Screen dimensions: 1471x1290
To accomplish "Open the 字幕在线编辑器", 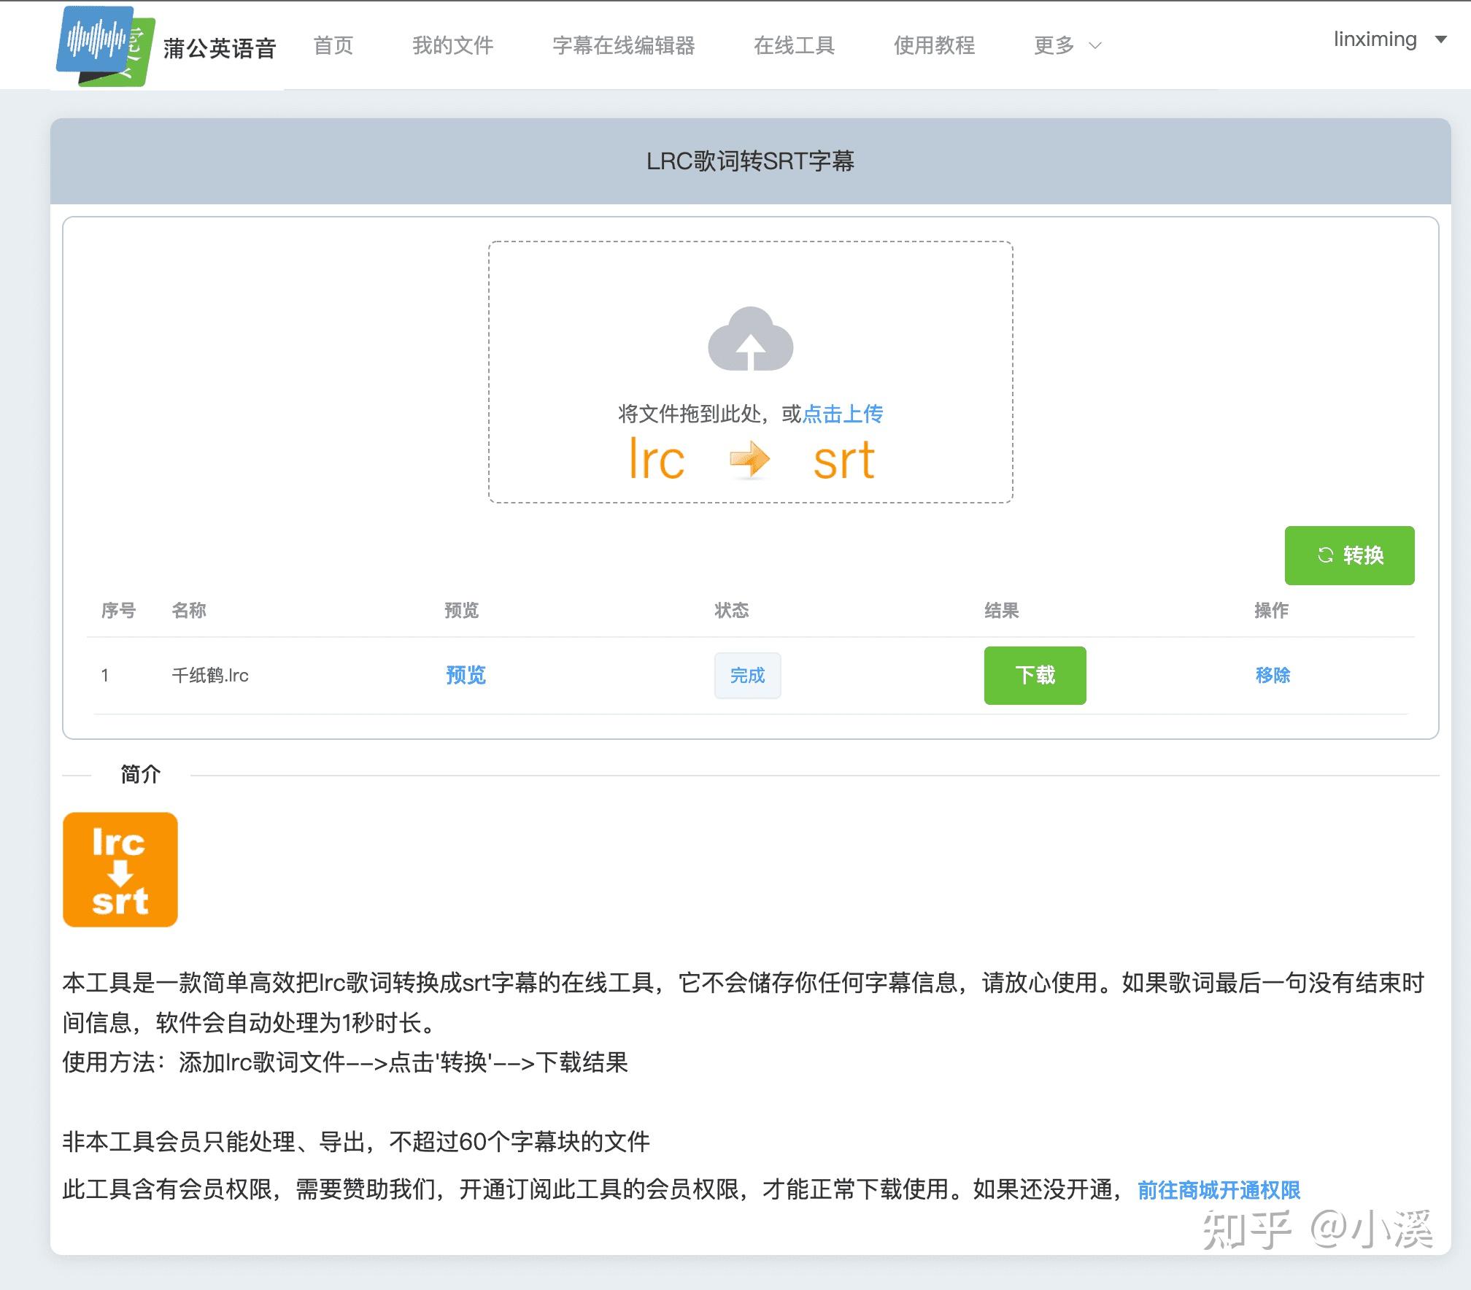I will [625, 45].
